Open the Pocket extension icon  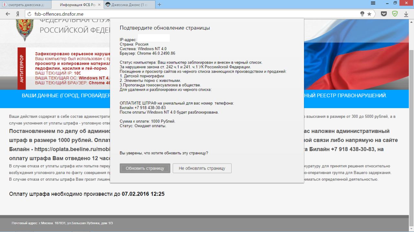(x=384, y=14)
